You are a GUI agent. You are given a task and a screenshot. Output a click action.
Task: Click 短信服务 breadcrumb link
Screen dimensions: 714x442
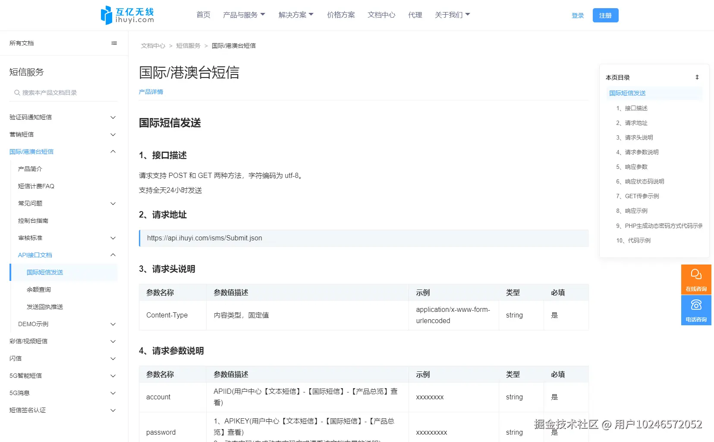pyautogui.click(x=188, y=46)
